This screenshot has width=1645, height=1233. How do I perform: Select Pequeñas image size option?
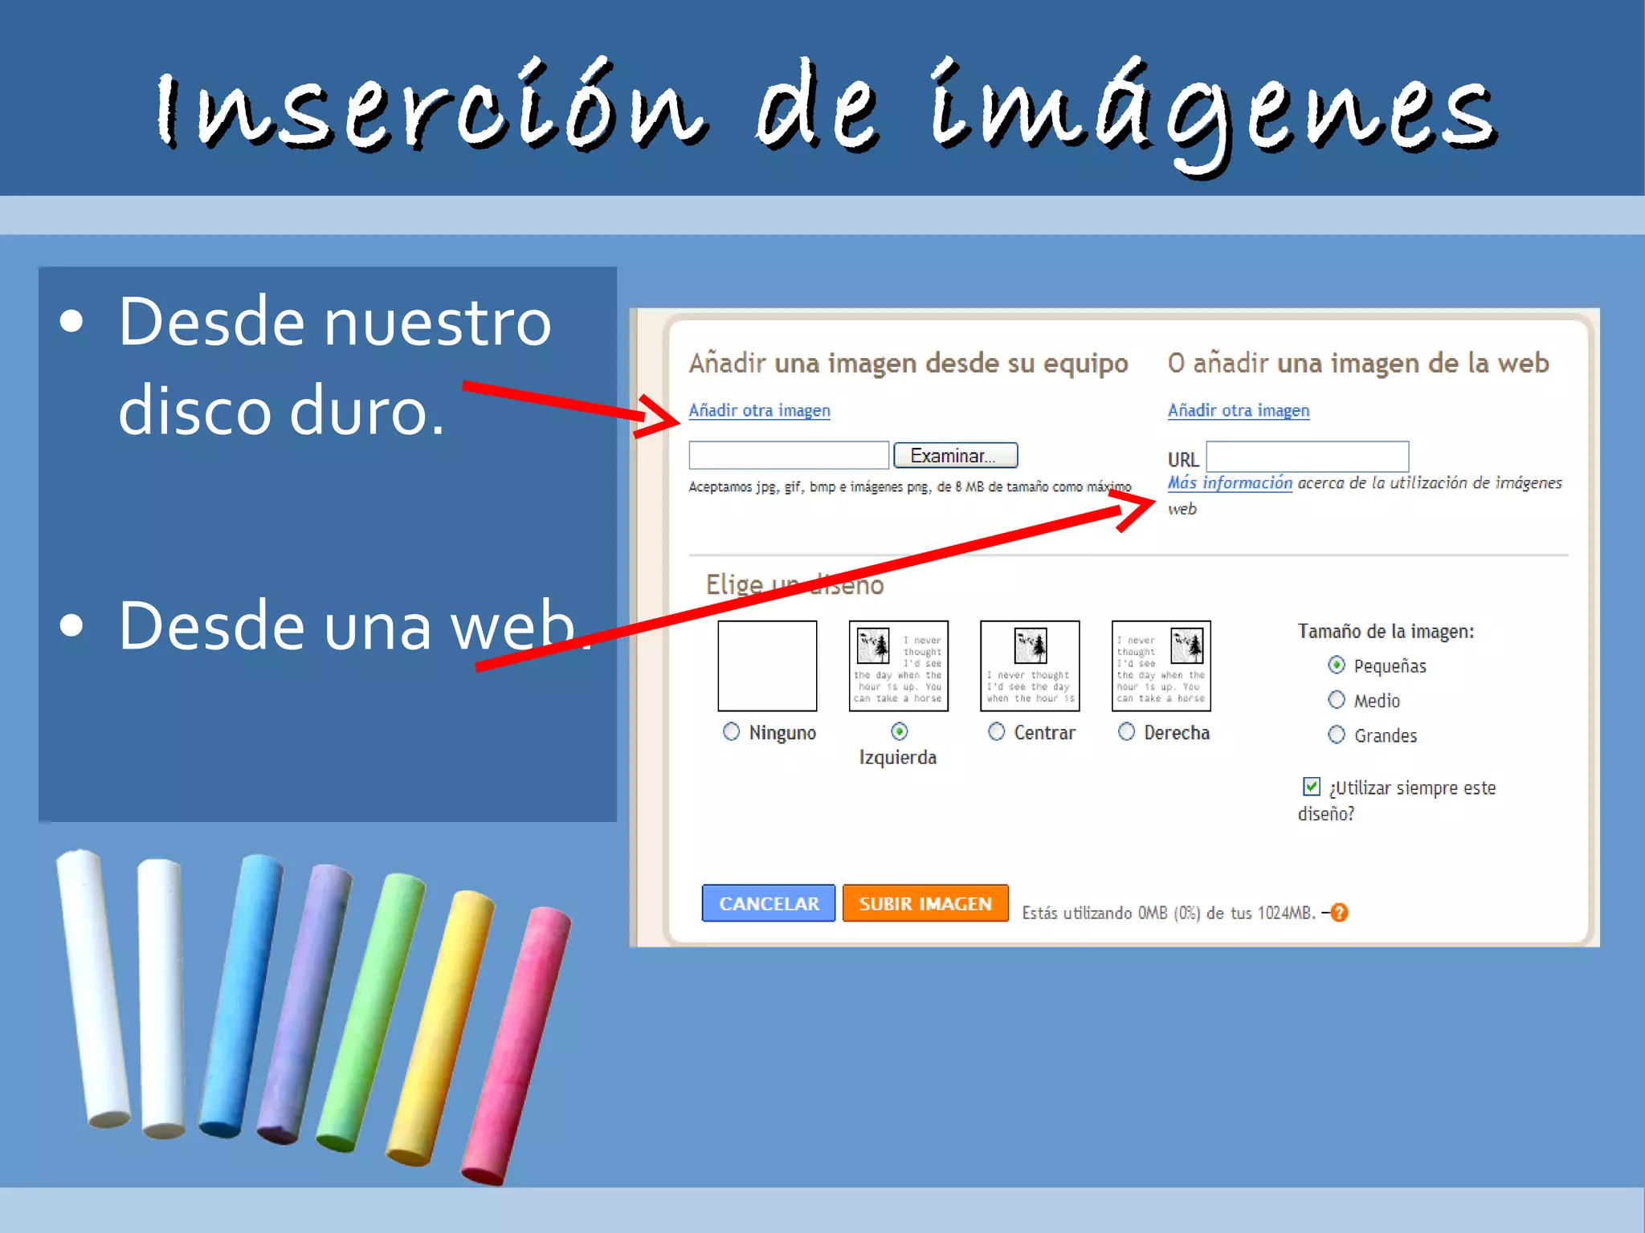tap(1337, 665)
